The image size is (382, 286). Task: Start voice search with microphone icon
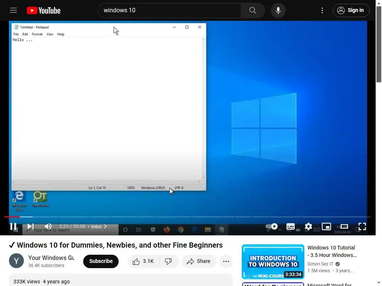tap(278, 10)
